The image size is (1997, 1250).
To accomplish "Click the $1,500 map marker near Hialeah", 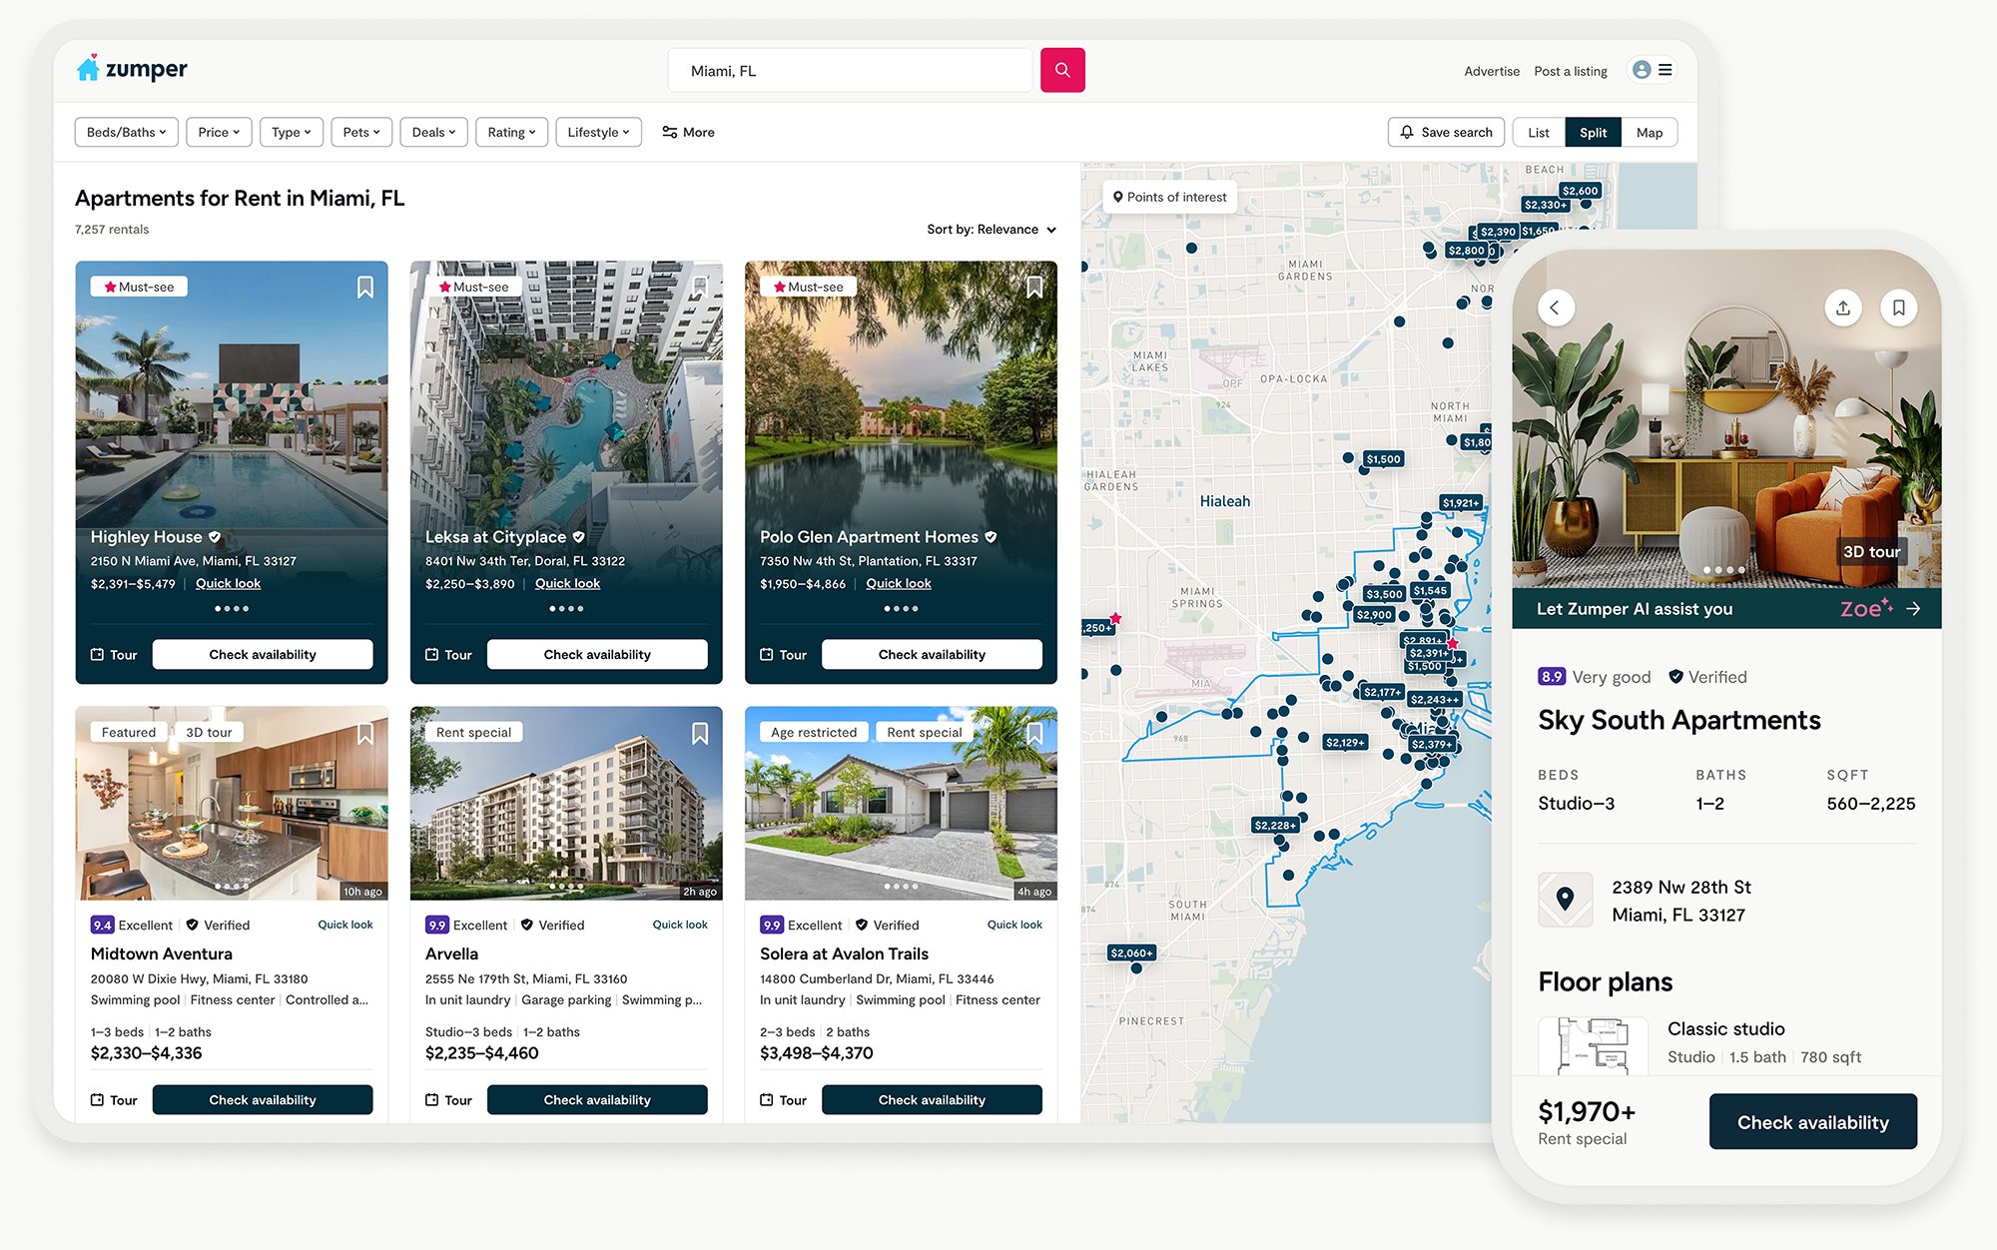I will coord(1384,459).
